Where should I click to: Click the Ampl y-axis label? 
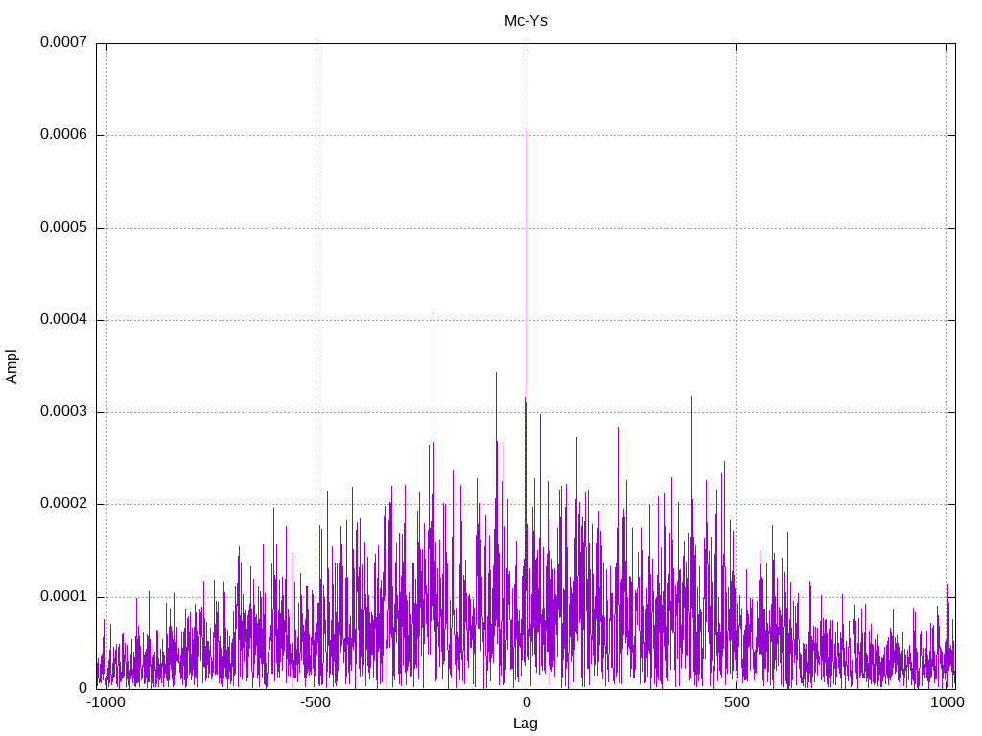click(12, 367)
